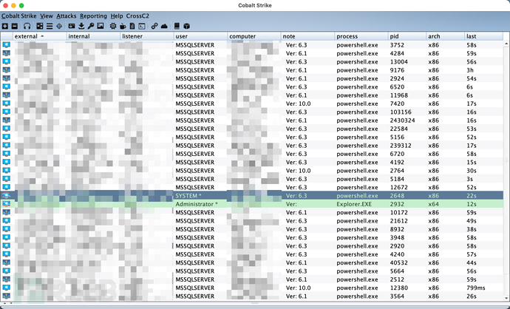This screenshot has width=510, height=309.
Task: Click the coffee cup Java Applet icon
Action: point(123,26)
